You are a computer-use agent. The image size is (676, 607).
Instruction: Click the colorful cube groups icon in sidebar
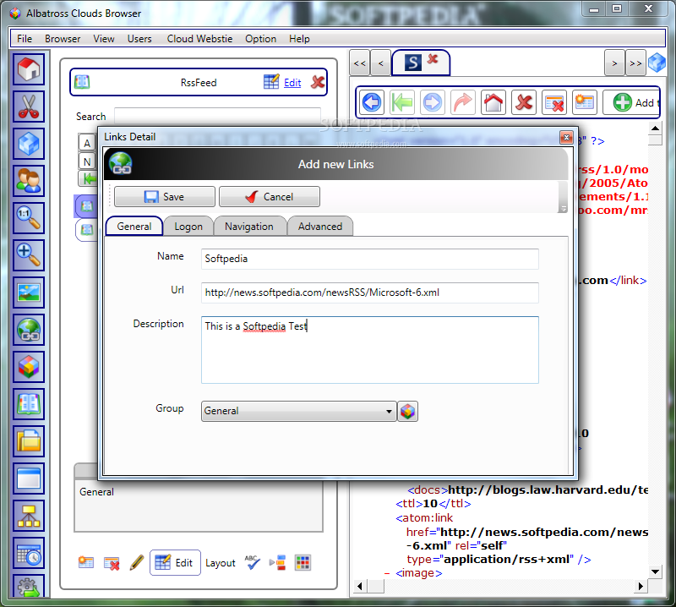click(29, 367)
